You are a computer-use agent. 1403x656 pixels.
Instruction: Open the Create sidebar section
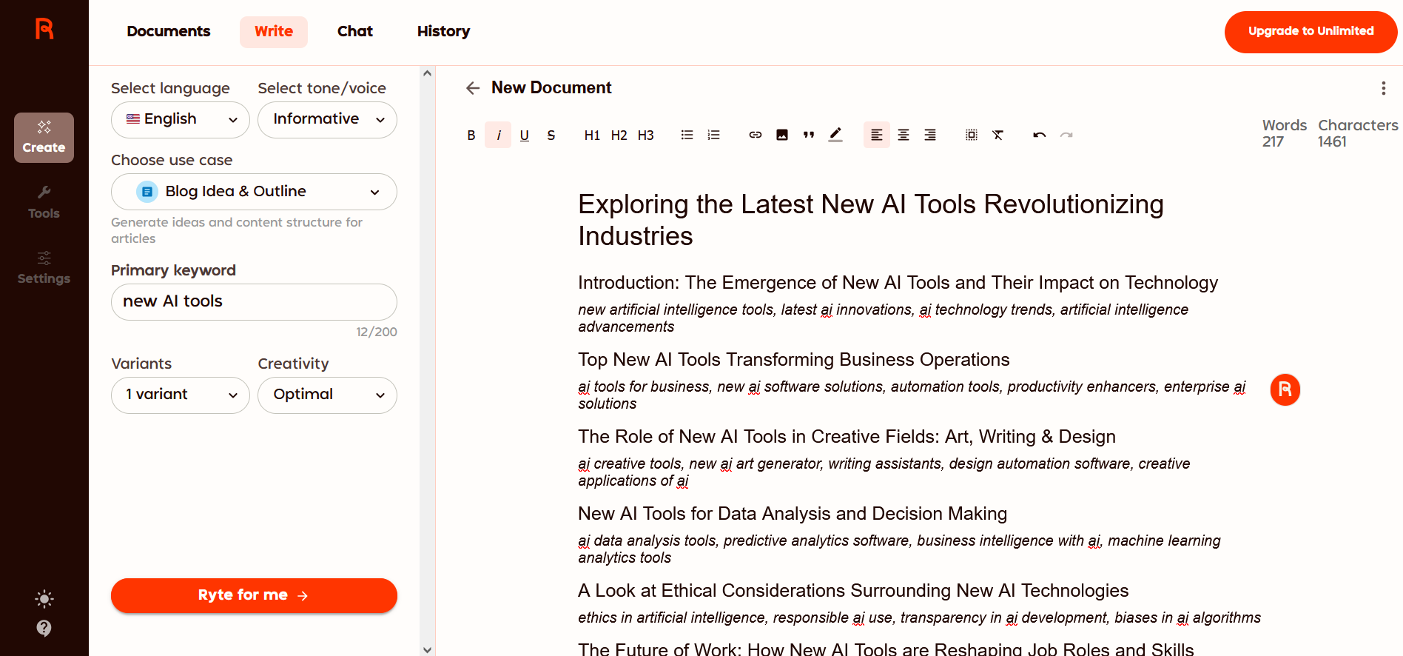(44, 138)
